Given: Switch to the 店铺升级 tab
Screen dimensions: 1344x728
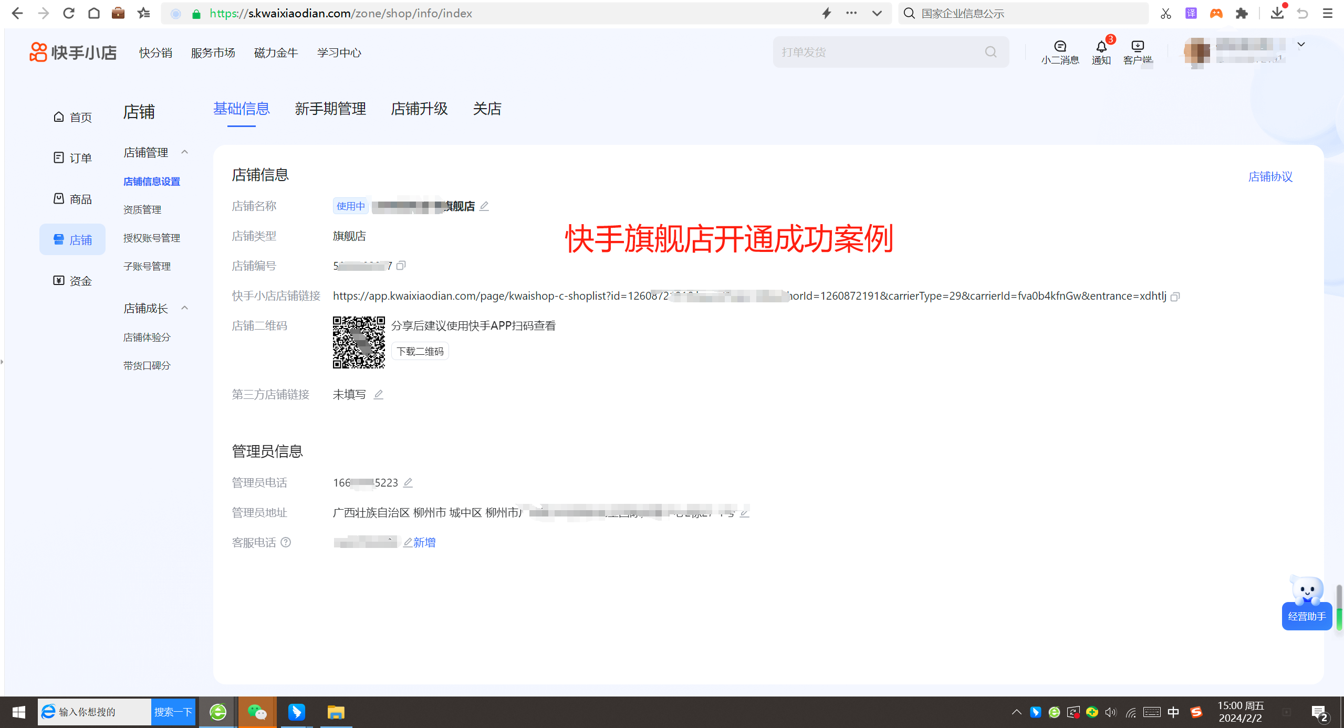Looking at the screenshot, I should coord(419,109).
